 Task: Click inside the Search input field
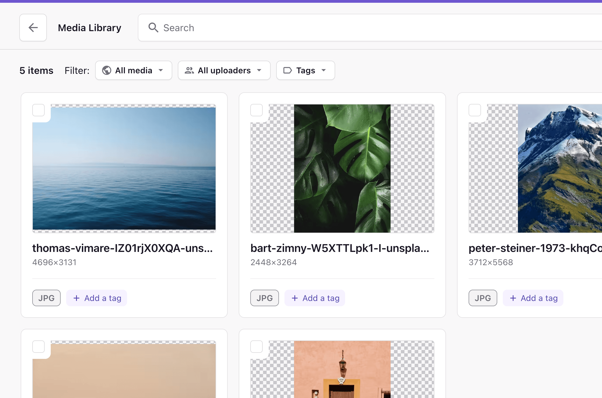(x=248, y=28)
